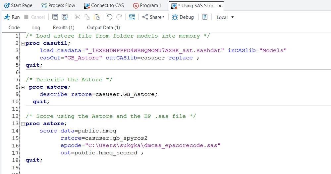Run the SAS program
Screen dimensions: 331x174
(x=12, y=17)
